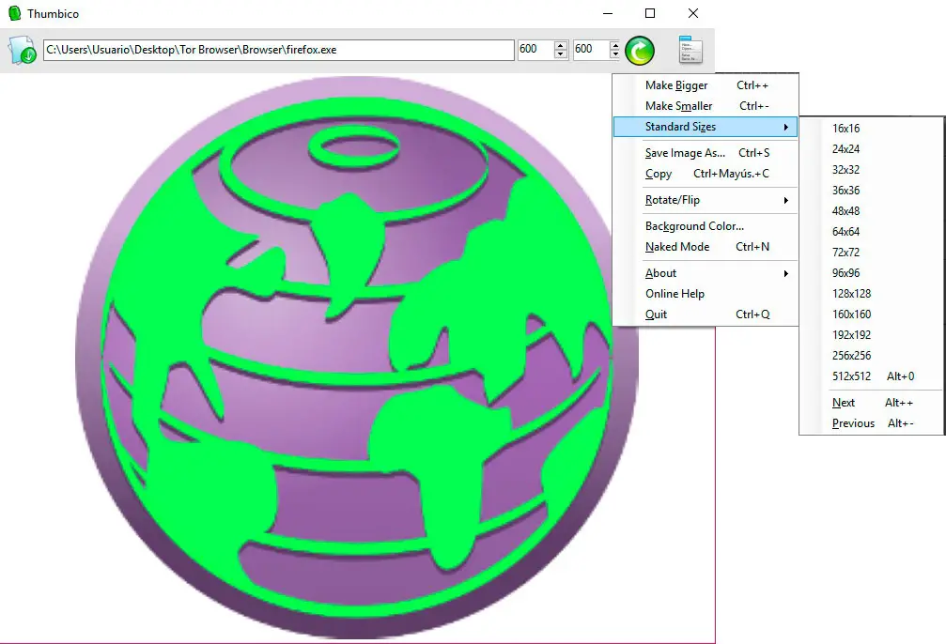The image size is (946, 644).
Task: Expand the Standard Sizes submenu
Action: 706,127
